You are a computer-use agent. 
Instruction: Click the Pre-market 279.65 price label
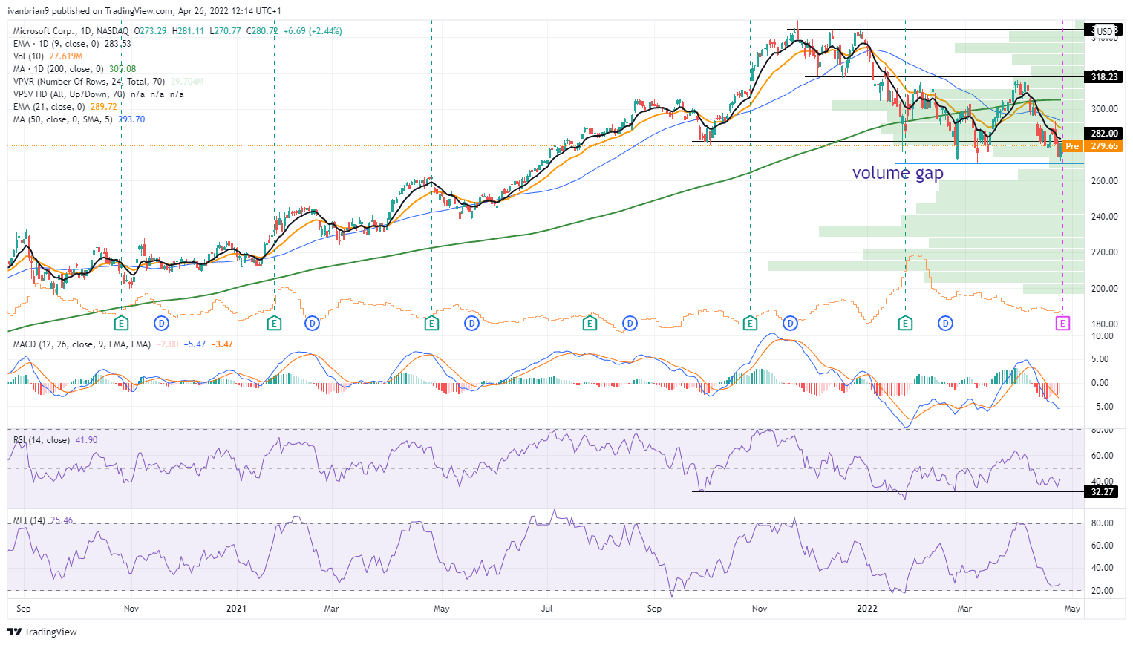(1092, 146)
